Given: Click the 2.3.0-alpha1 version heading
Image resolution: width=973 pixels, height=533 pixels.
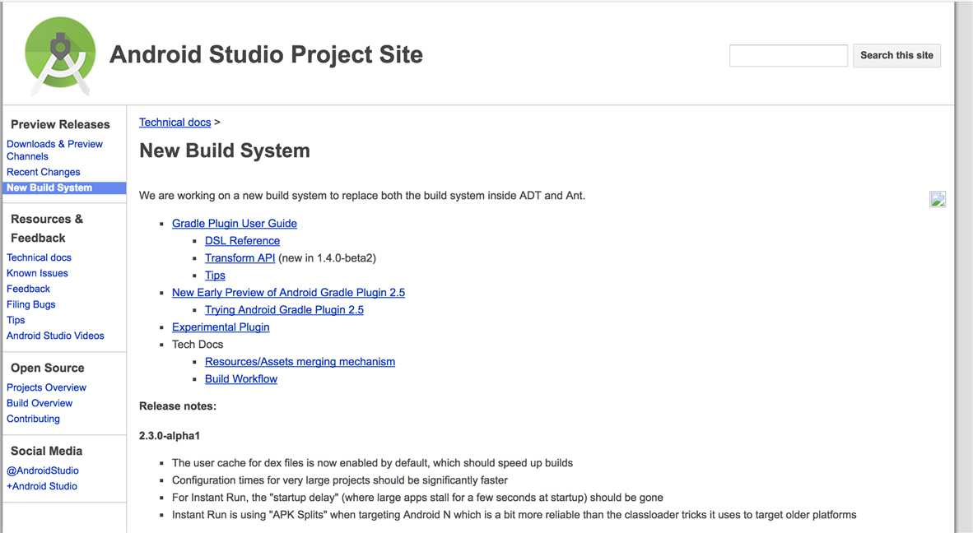Looking at the screenshot, I should coord(170,436).
